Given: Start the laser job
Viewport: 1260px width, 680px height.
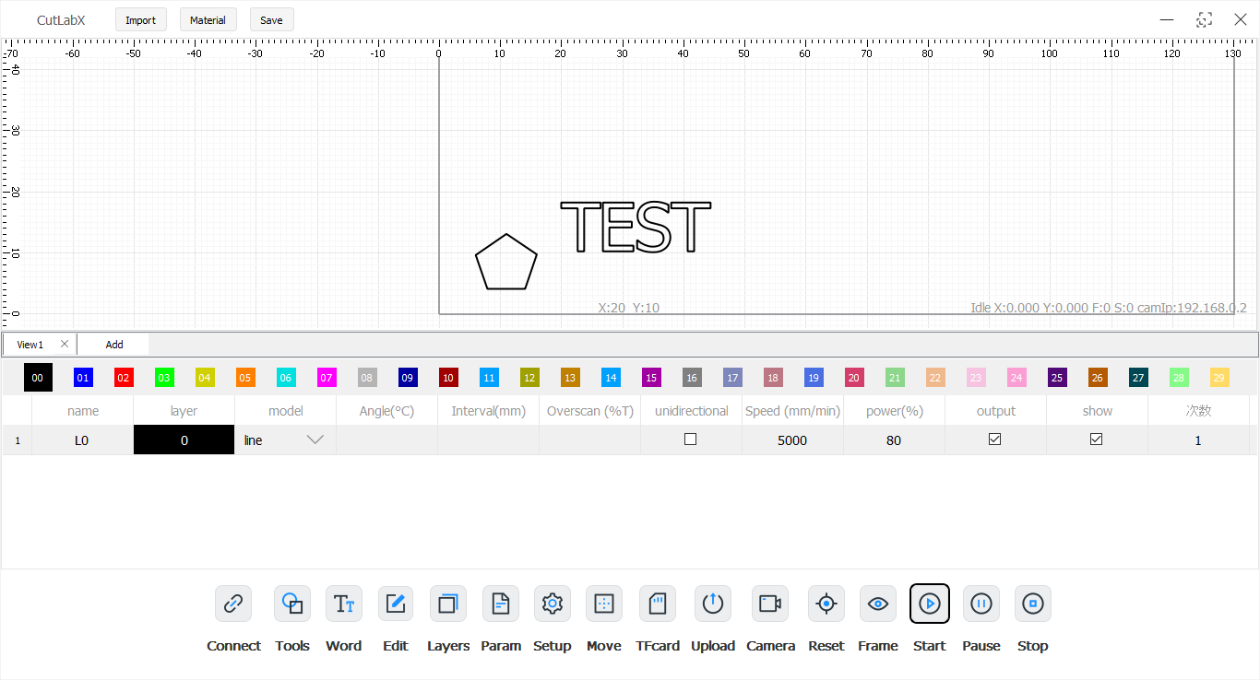Looking at the screenshot, I should (x=929, y=604).
